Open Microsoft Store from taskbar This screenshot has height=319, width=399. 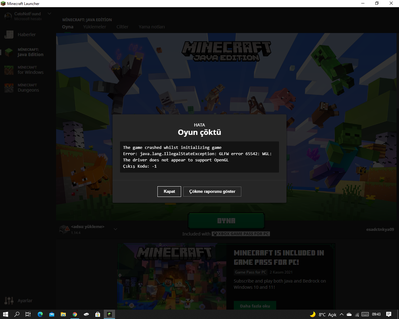(98, 314)
